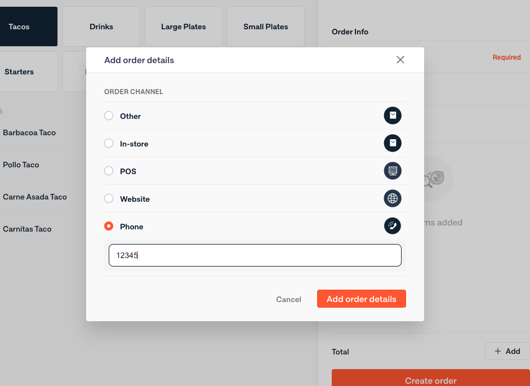
Task: Click the Website globe icon
Action: point(393,198)
